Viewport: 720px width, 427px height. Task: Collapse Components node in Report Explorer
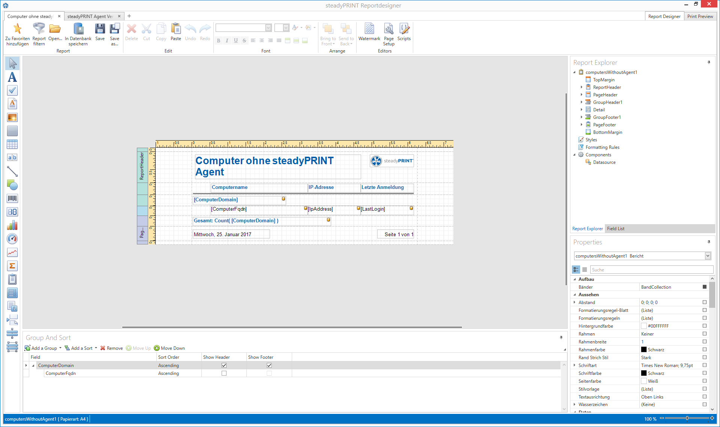point(574,155)
